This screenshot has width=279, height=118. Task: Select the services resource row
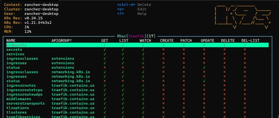point(137,54)
